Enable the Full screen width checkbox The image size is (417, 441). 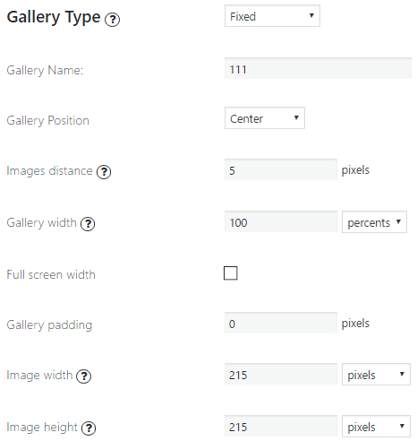(x=231, y=273)
